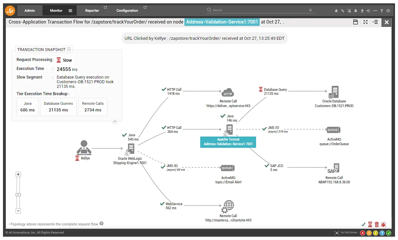Viewport: 398px width, 240px height.
Task: Click the red bug legend icon
Action: pos(383,224)
